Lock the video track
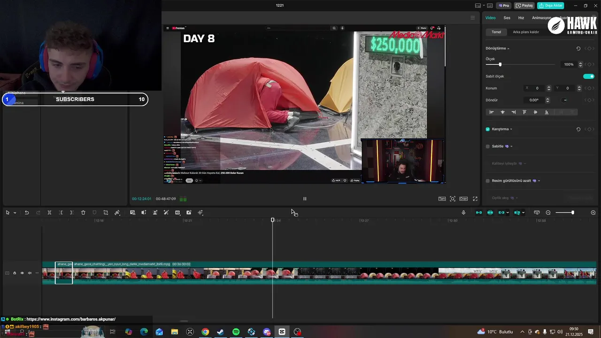 pyautogui.click(x=15, y=273)
